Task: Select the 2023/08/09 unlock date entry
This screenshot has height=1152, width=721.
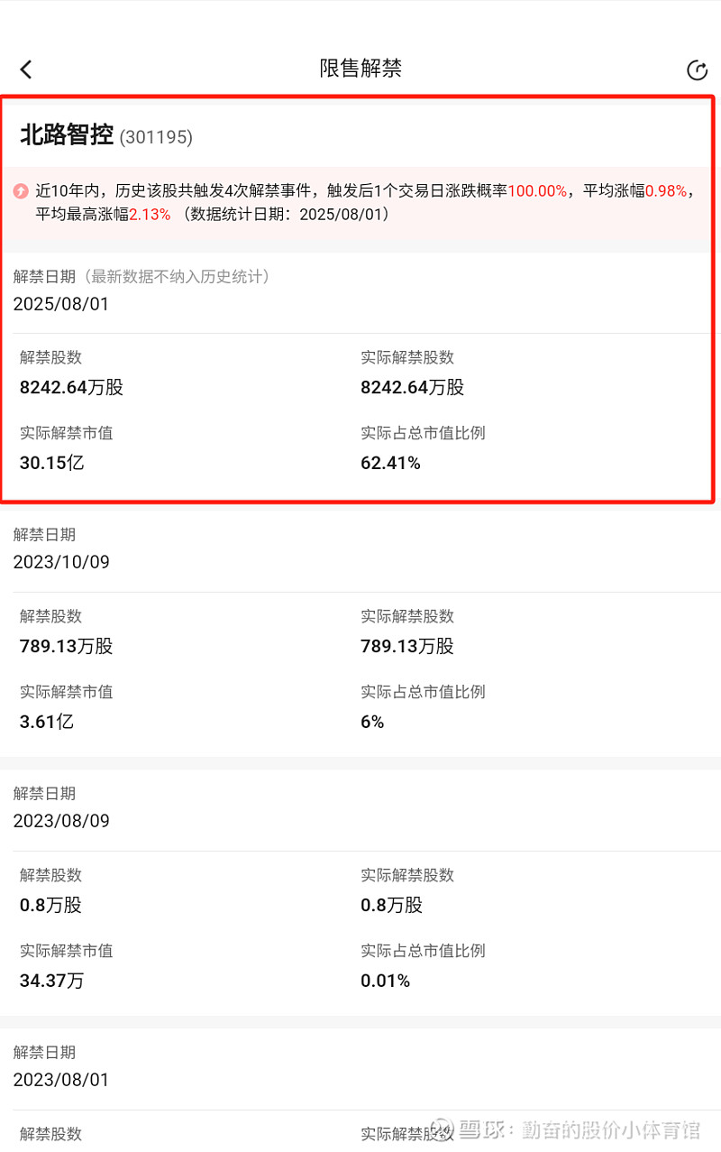Action: (x=61, y=821)
